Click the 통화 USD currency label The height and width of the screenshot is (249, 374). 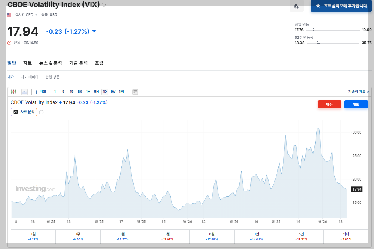(49, 15)
